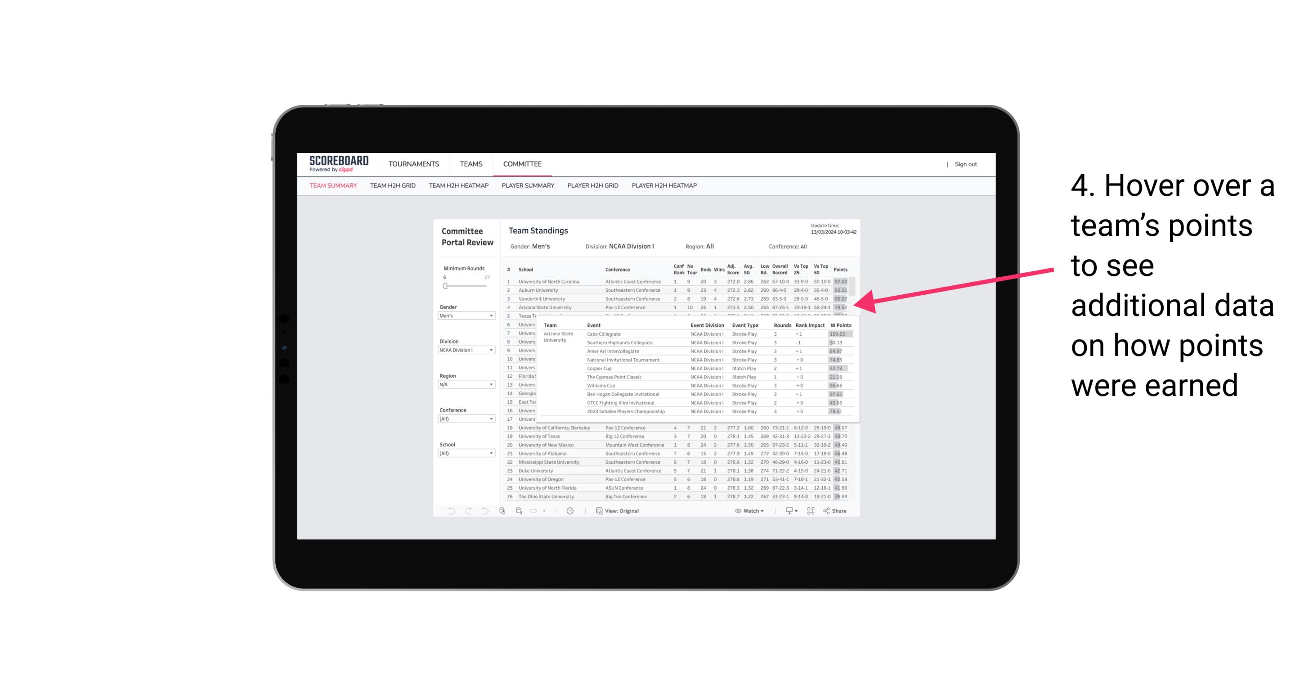Click COMMITTEE navigation menu item
Image resolution: width=1291 pixels, height=695 pixels.
tap(523, 163)
